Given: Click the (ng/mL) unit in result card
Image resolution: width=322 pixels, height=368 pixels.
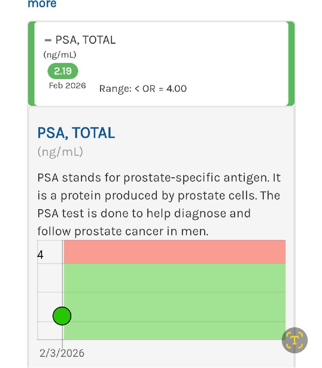Looking at the screenshot, I should tap(60, 55).
